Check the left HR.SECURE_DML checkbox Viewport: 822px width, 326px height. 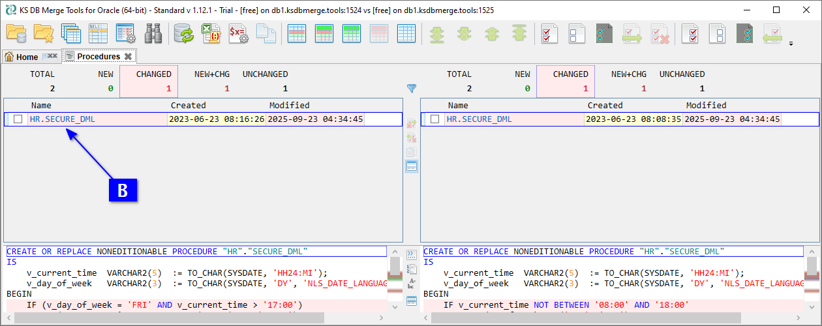click(18, 119)
